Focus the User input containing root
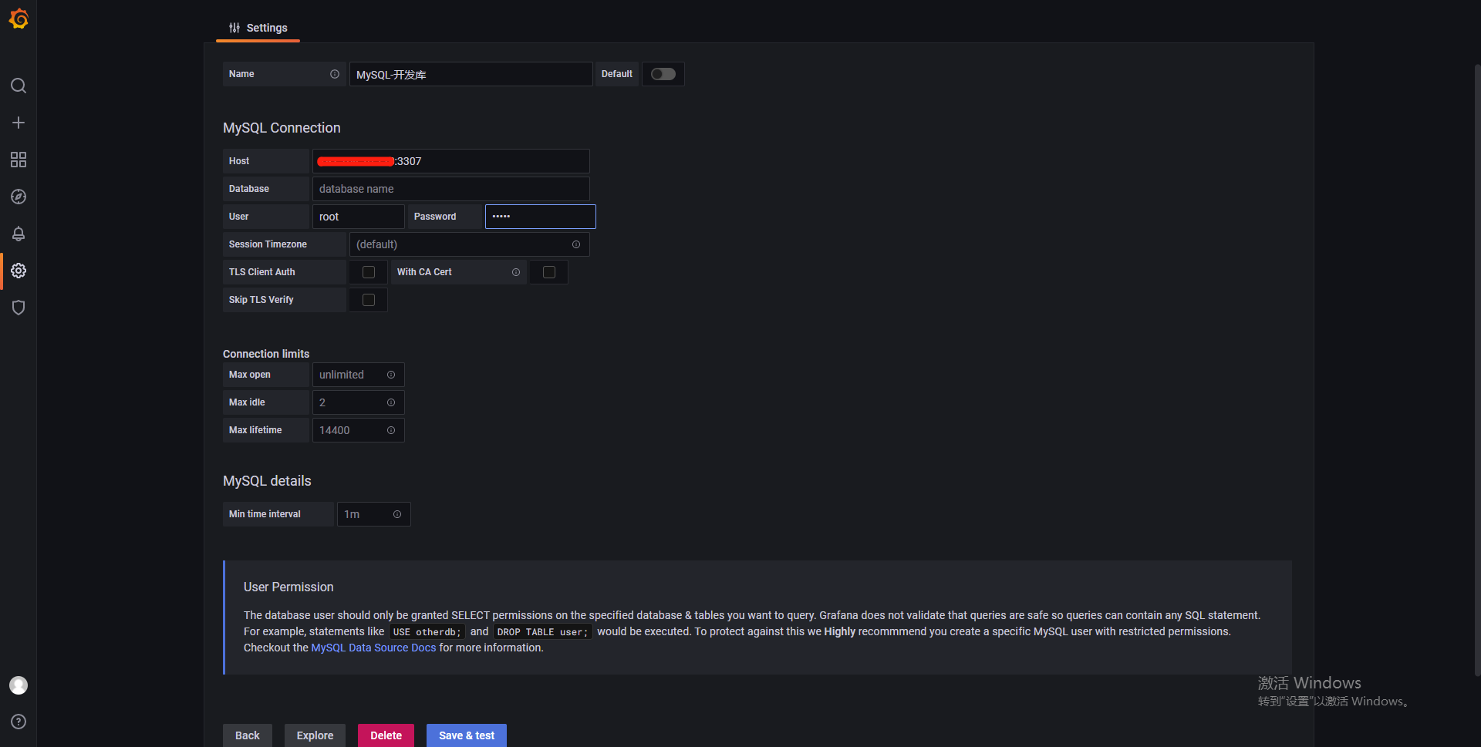This screenshot has height=747, width=1481. [358, 217]
